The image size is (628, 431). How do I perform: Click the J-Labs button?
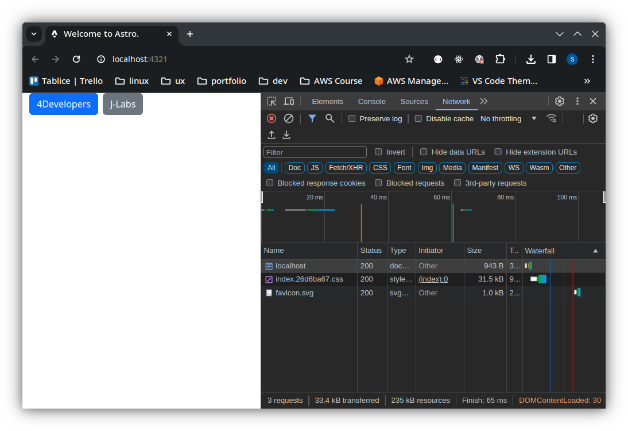tap(122, 104)
